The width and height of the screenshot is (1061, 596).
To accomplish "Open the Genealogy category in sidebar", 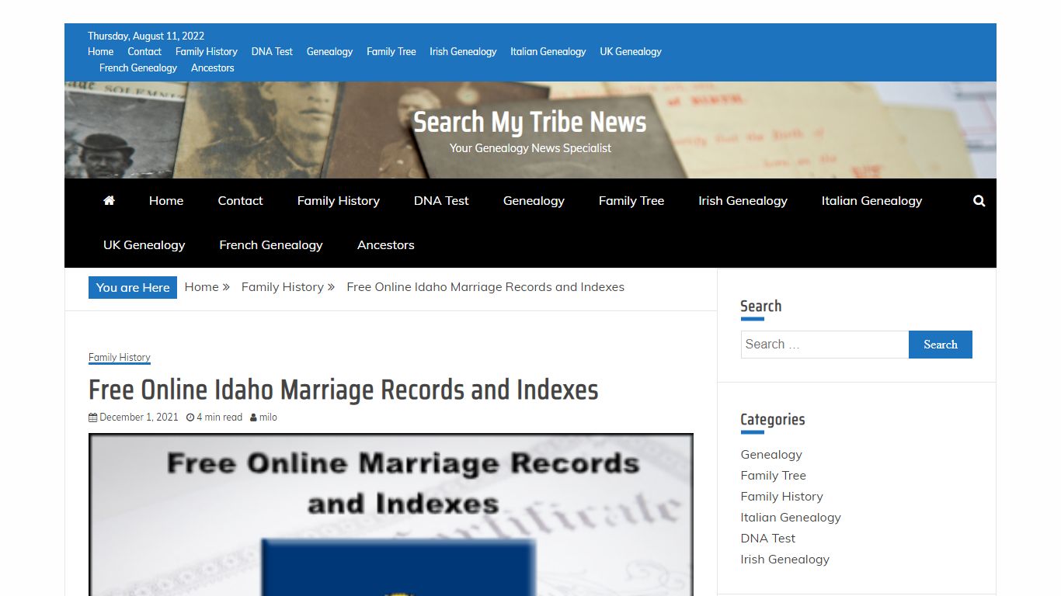I will 771,454.
